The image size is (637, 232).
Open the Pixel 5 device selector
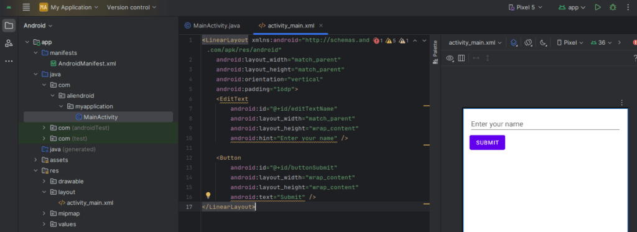tap(525, 7)
